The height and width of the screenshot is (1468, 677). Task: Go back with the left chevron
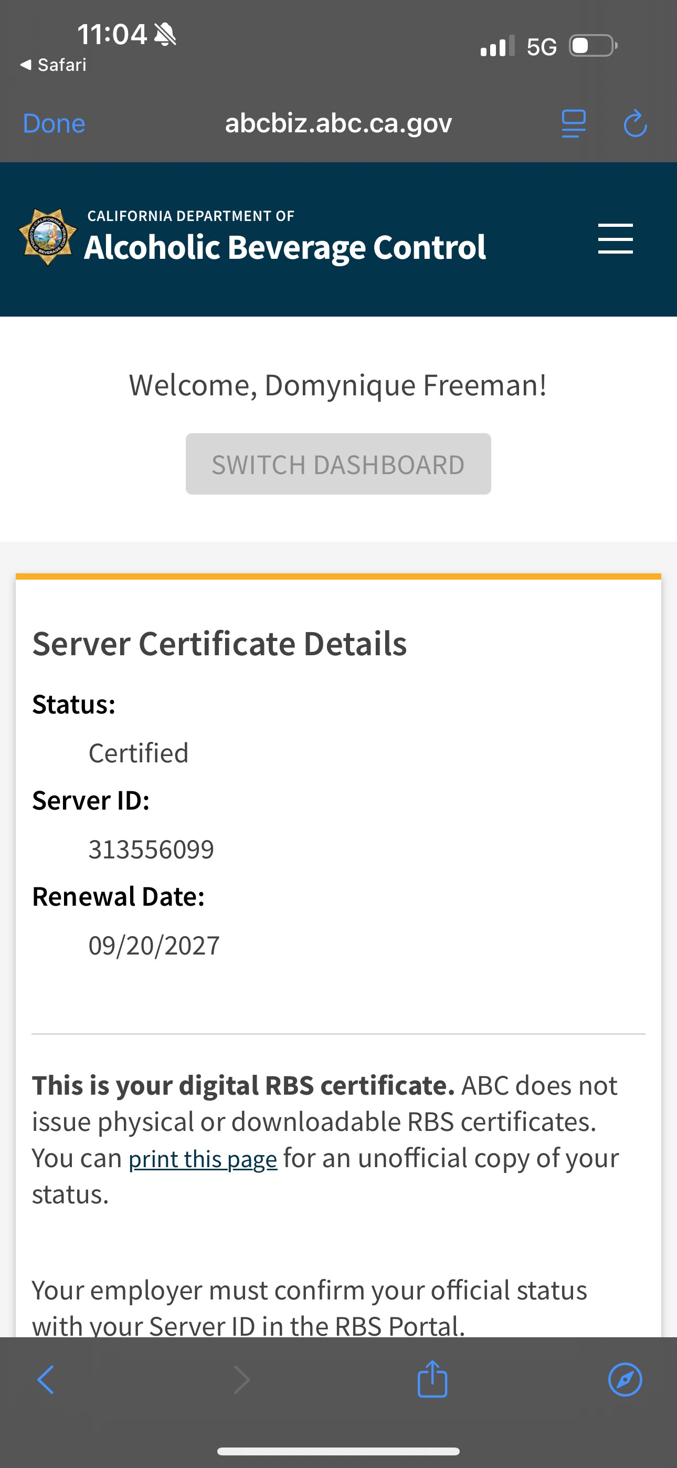coord(46,1380)
